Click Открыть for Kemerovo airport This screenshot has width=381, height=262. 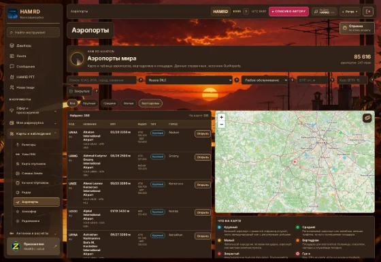click(x=203, y=185)
